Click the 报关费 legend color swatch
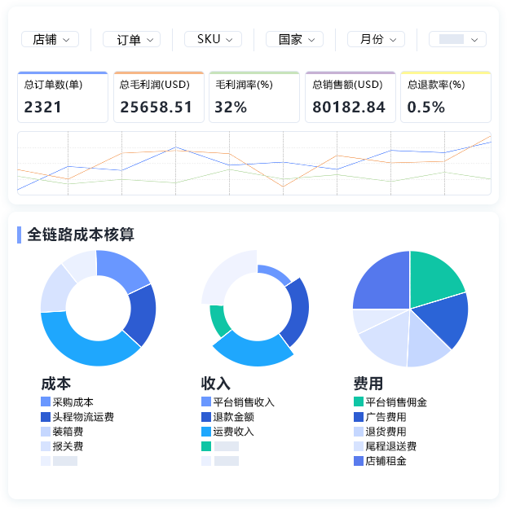 tap(46, 446)
